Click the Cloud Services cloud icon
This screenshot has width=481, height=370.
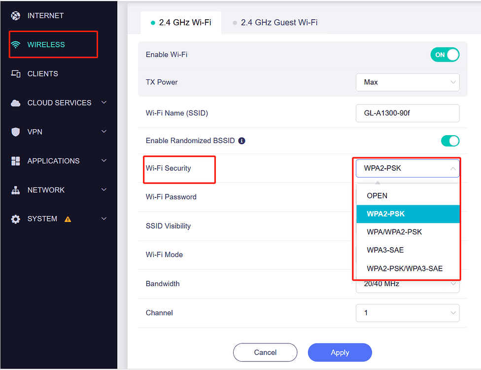(16, 103)
